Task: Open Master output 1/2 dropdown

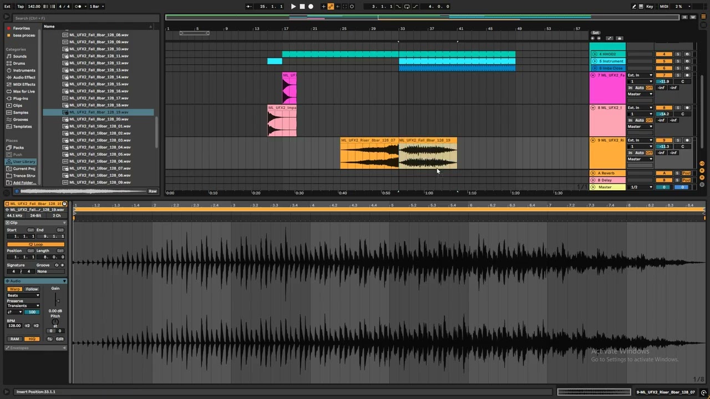Action: click(640, 187)
